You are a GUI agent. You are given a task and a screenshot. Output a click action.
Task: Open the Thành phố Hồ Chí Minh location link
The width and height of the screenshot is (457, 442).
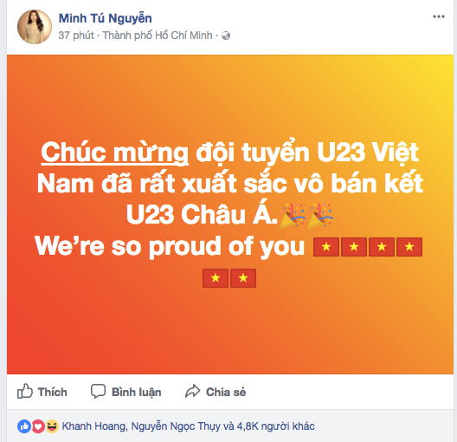coord(158,36)
